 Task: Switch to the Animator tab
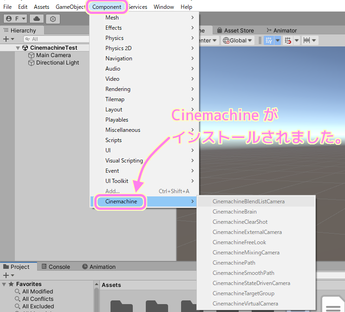tap(282, 30)
